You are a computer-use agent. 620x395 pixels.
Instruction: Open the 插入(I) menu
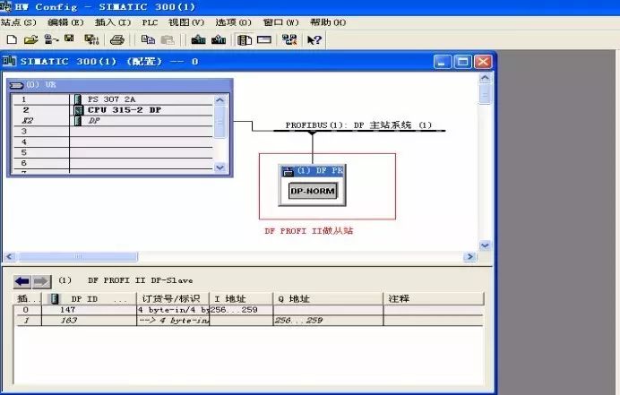[113, 22]
